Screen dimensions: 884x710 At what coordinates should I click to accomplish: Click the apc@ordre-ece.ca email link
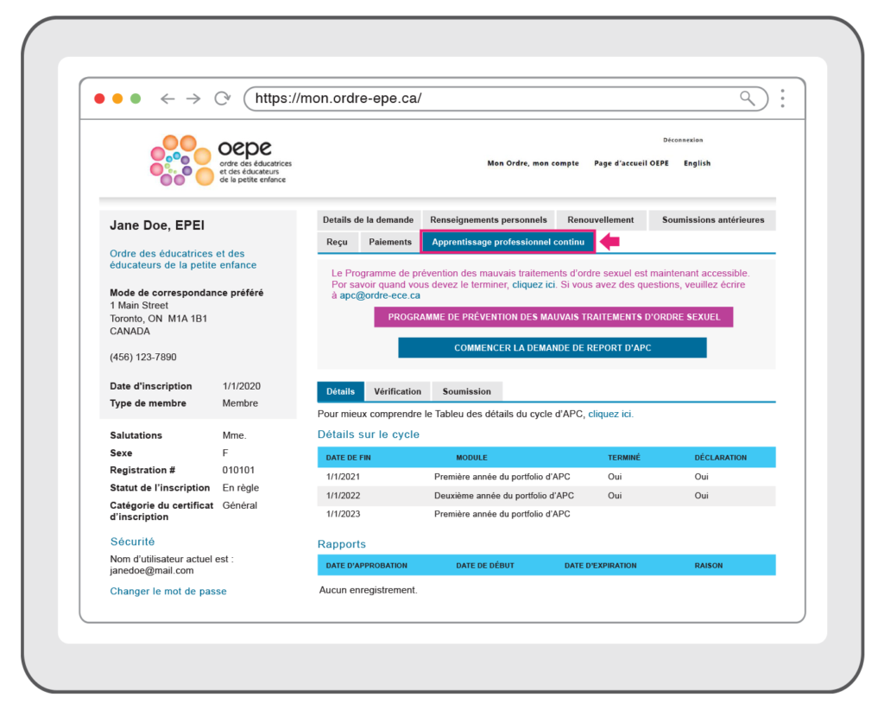pos(380,295)
